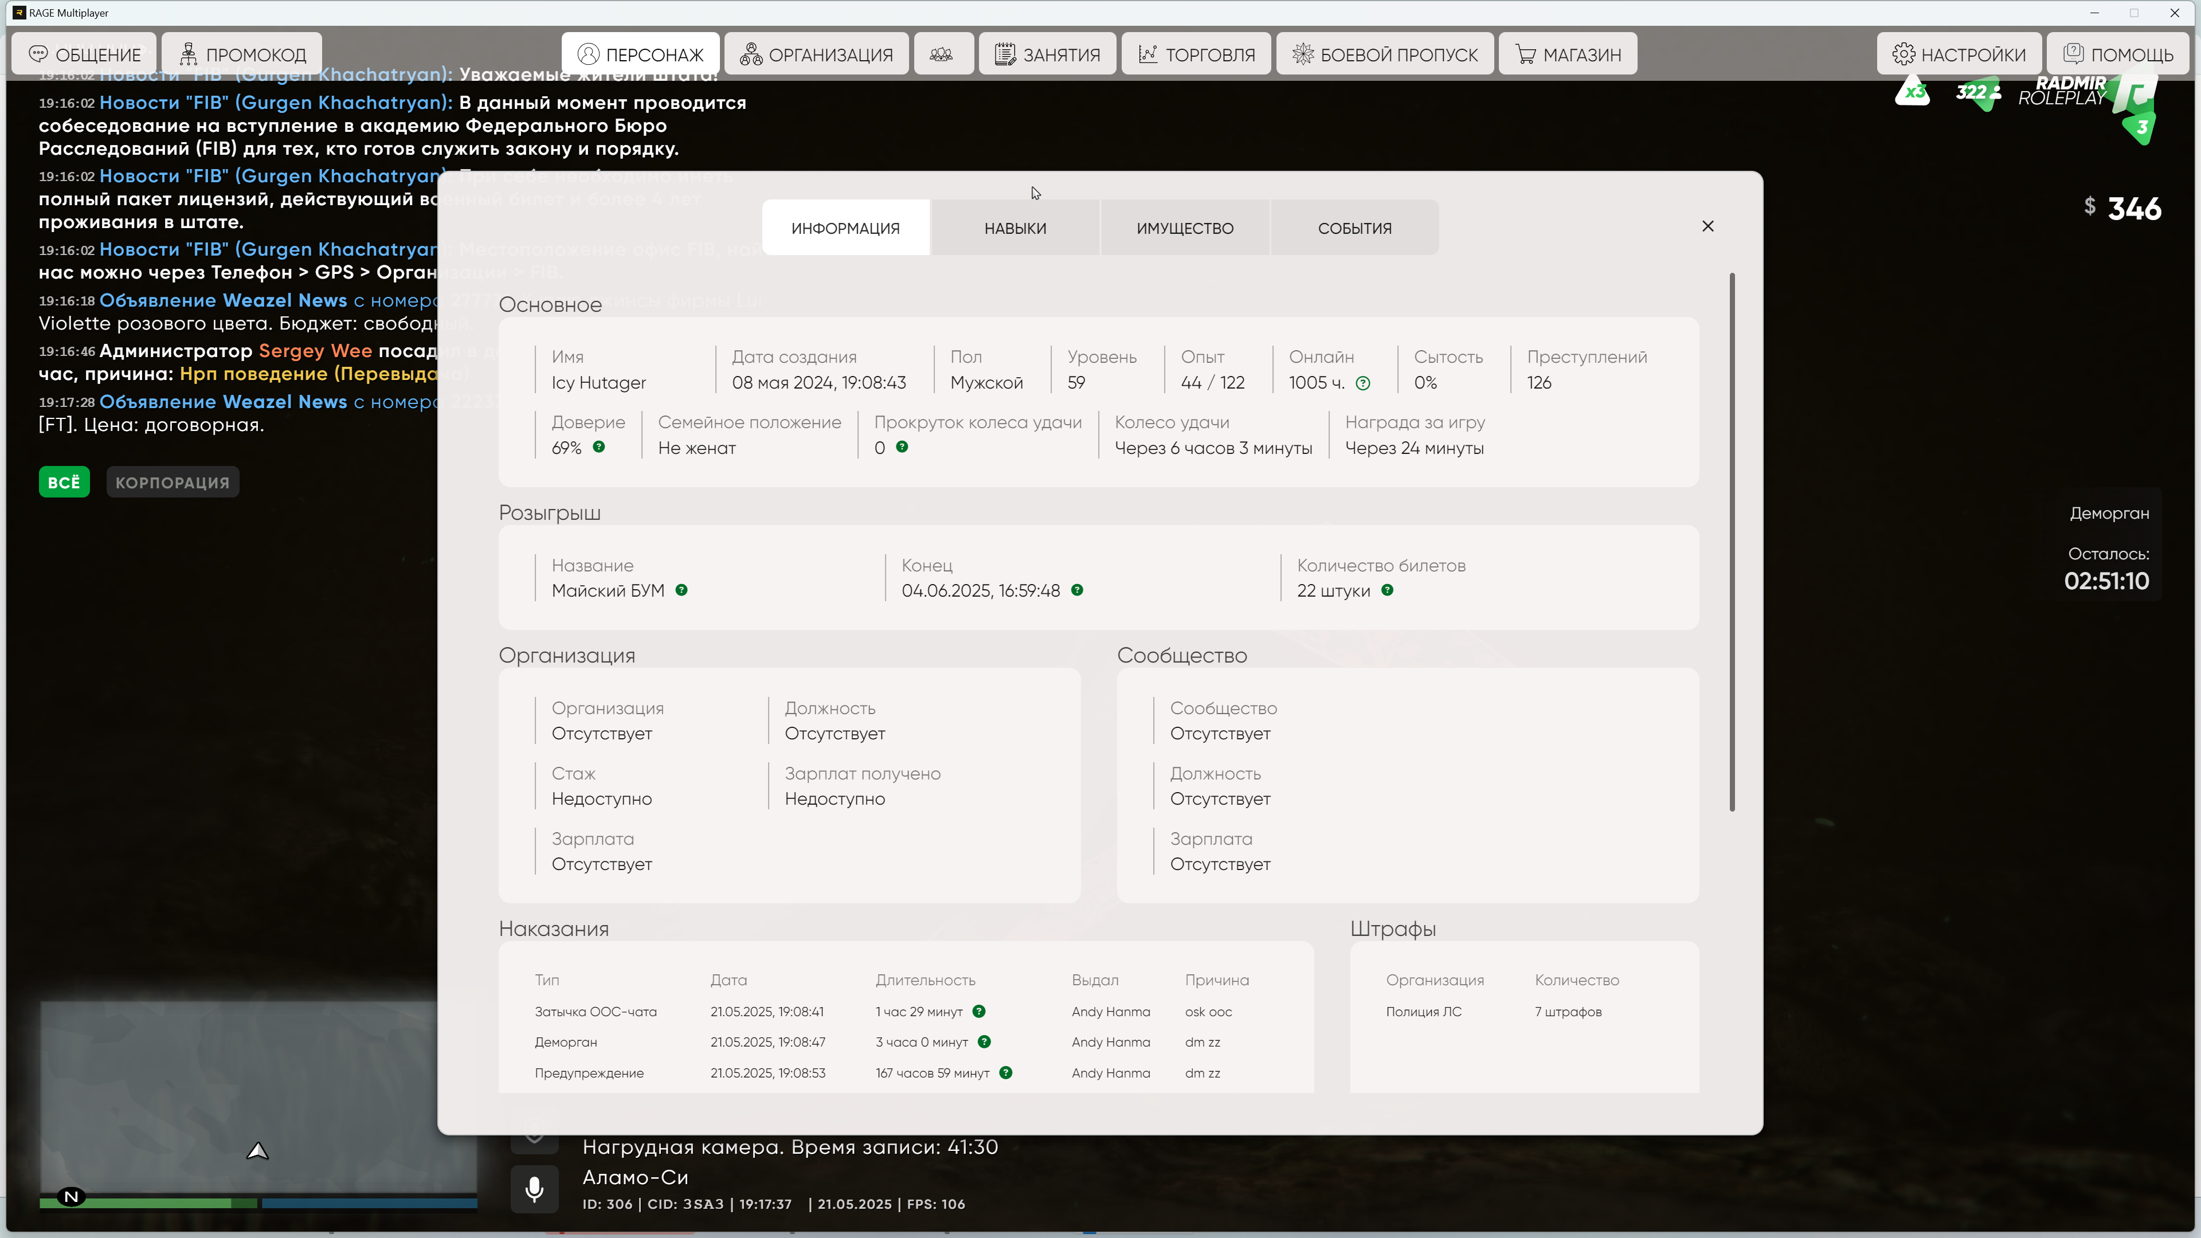Viewport: 2201px width, 1238px height.
Task: Click the north compass marker on minimap
Action: 72,1197
